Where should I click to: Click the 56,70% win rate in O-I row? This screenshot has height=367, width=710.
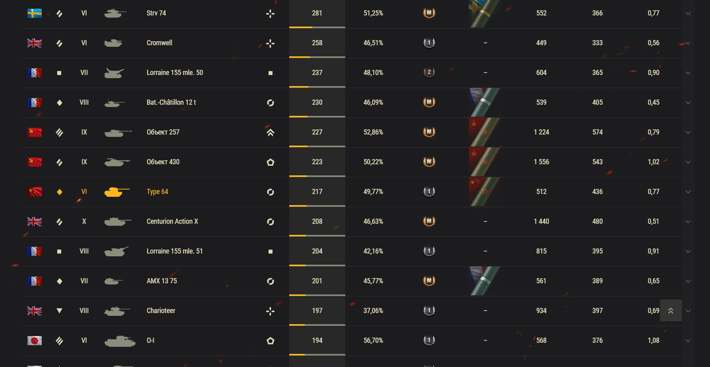click(373, 340)
